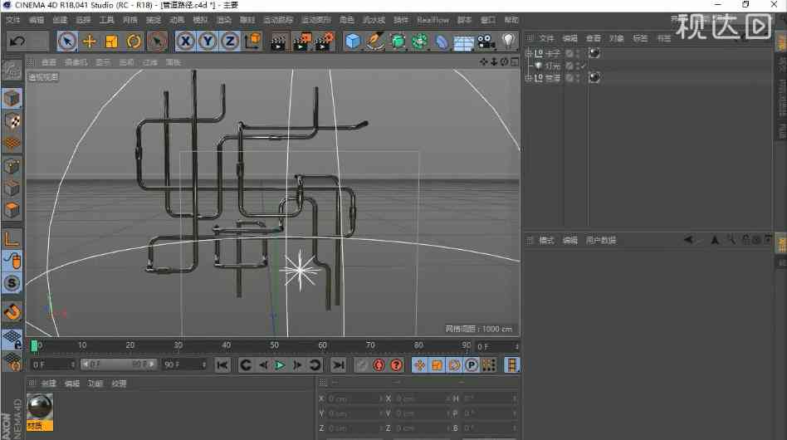Open the Edit menu in menu bar
This screenshot has width=787, height=440.
coord(37,20)
